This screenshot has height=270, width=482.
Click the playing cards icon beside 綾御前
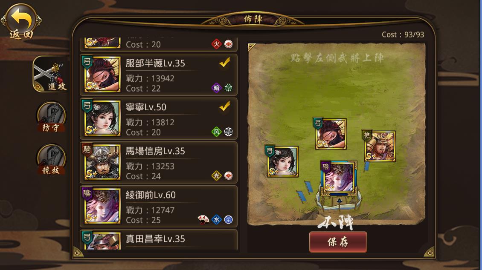(203, 219)
